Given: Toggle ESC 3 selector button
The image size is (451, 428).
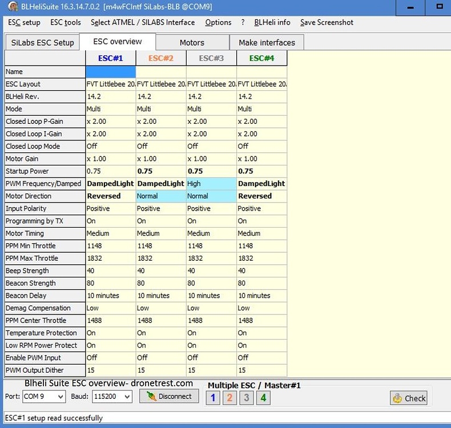Looking at the screenshot, I should tap(246, 397).
